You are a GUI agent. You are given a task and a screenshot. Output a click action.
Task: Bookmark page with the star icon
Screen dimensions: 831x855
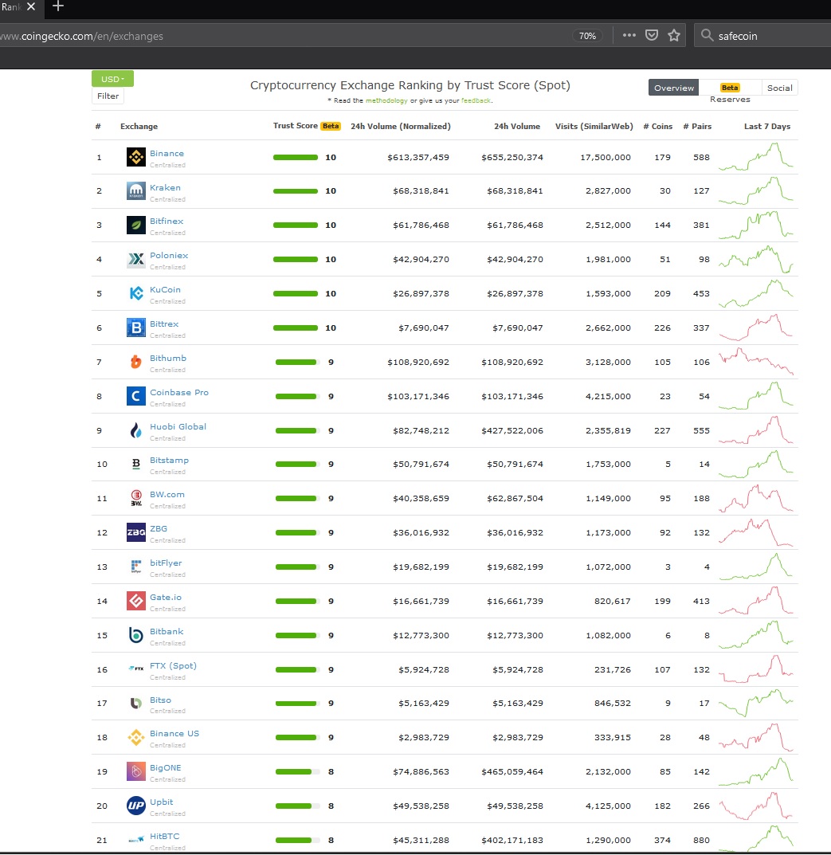click(674, 35)
